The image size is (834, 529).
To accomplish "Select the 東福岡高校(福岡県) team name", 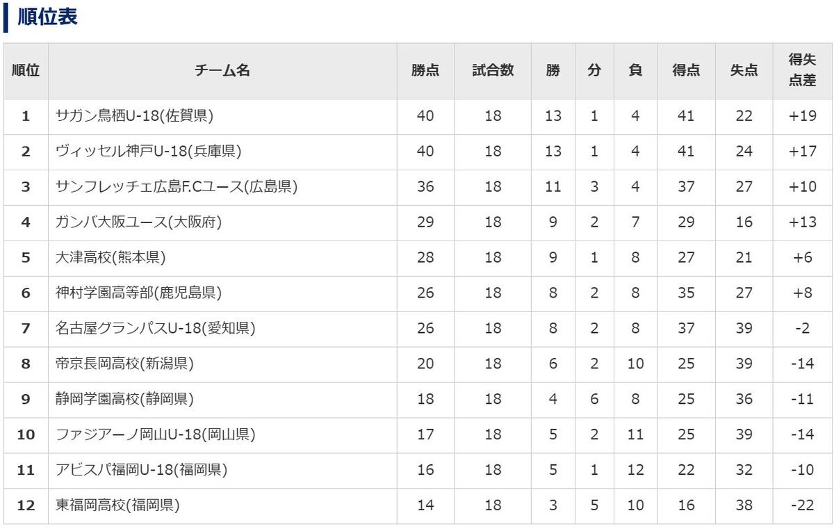I will click(x=117, y=506).
